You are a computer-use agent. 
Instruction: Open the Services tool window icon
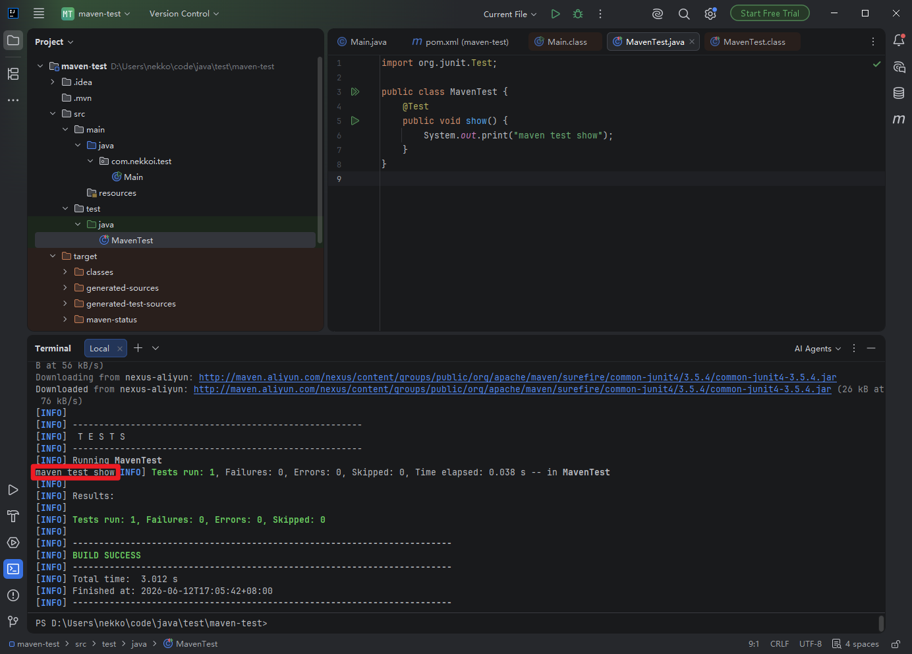[x=13, y=543]
